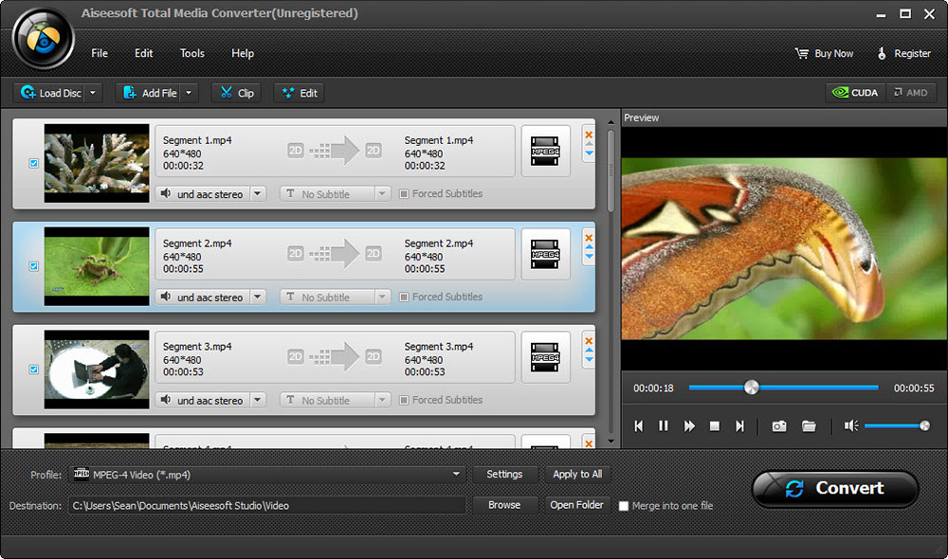The image size is (948, 559).
Task: Select Segment 3.mp4 laptop thumbnail
Action: click(97, 370)
